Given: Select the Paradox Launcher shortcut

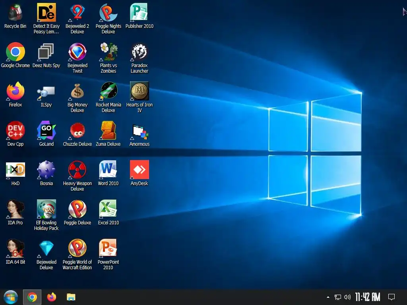Looking at the screenshot, I should tap(140, 58).
